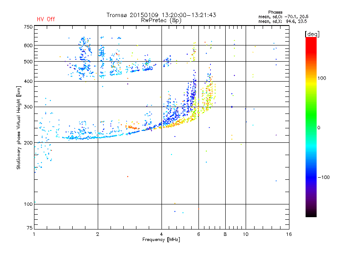The width and height of the screenshot is (340, 255).
Task: Click the phase colorbar
Action: tap(311, 127)
